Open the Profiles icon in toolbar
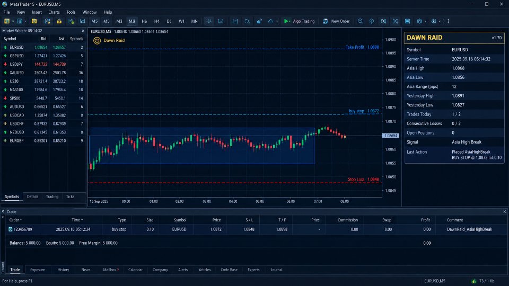509x286 pixels. tap(20, 21)
